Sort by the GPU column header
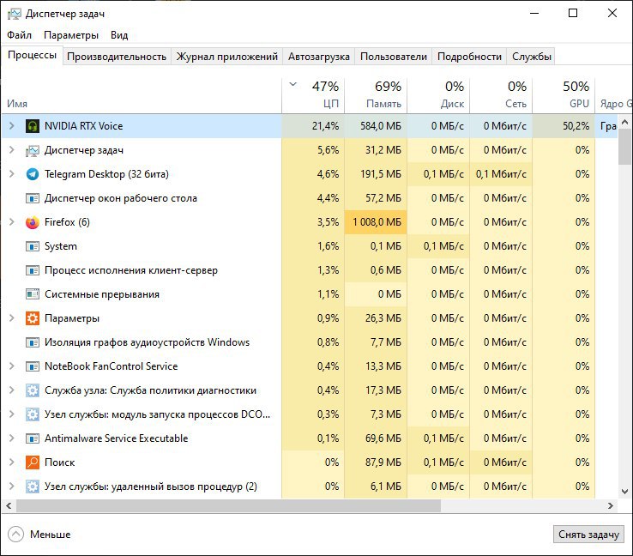 (564, 95)
